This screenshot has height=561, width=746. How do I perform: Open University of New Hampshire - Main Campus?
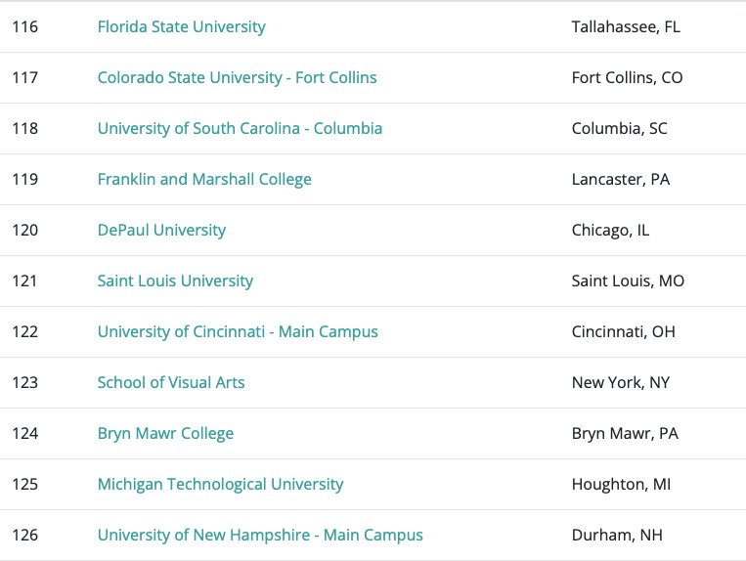[x=260, y=536]
